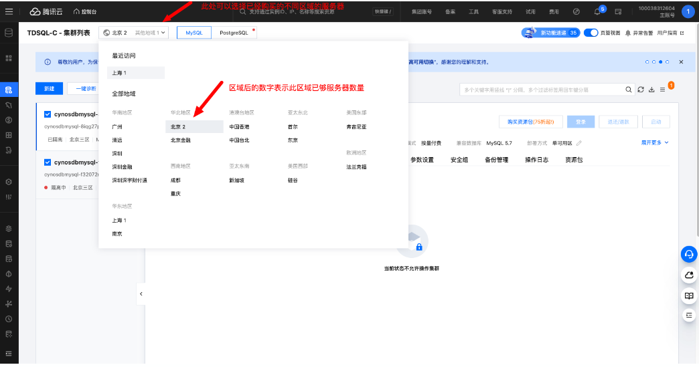Open 异常告警 alerts

coord(639,33)
